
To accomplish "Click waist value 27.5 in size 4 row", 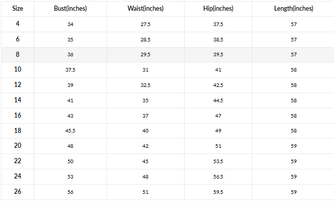I will (145, 24).
